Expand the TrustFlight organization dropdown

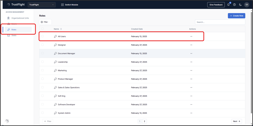click(x=42, y=5)
